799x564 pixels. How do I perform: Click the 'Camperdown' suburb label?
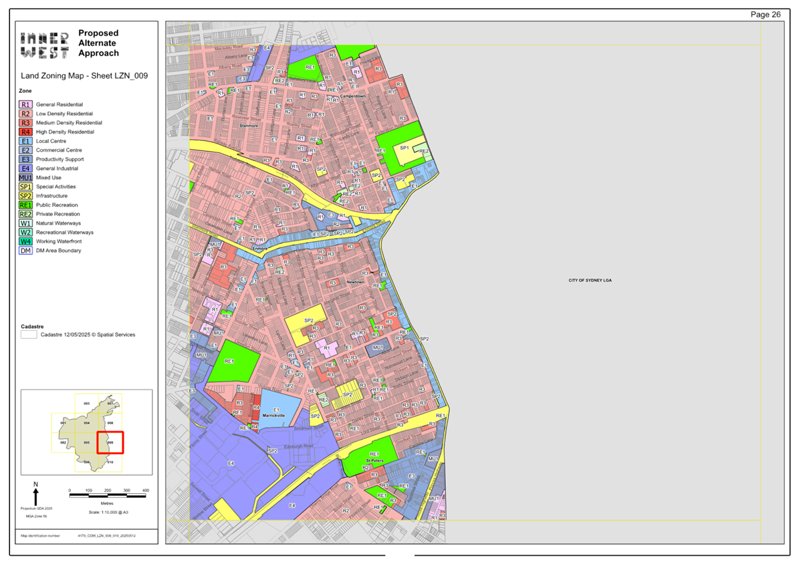(352, 96)
